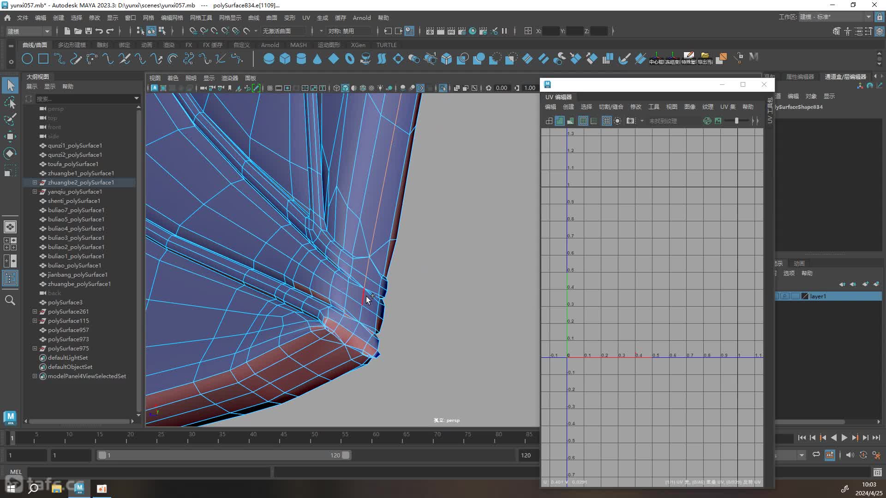The width and height of the screenshot is (886, 498).
Task: Expand polySurface261 in outliner
Action: (35, 311)
